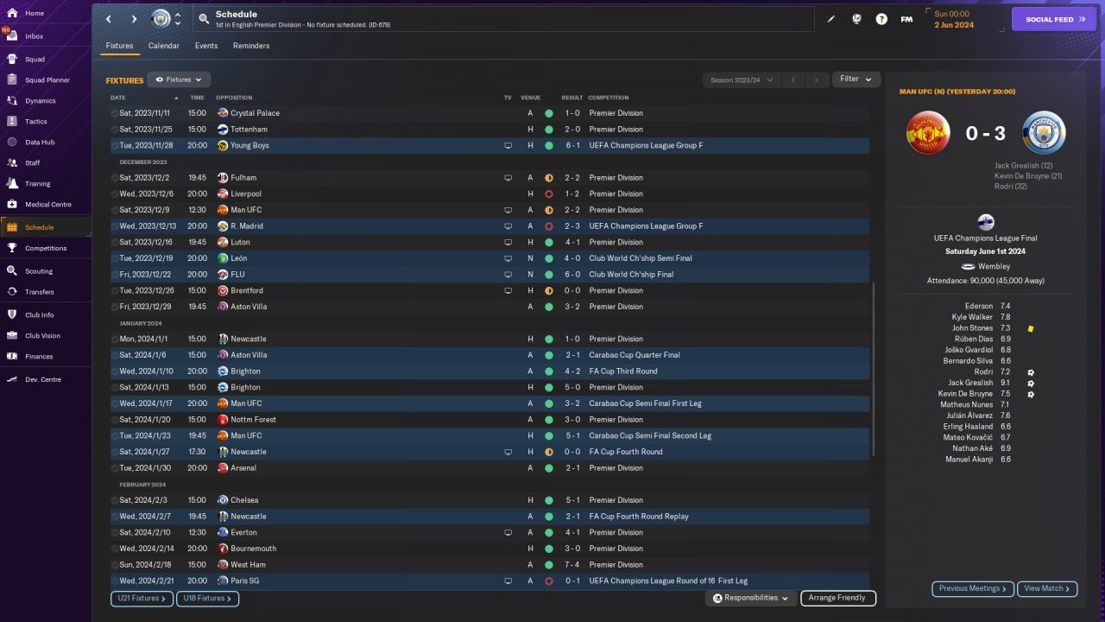Toggle the circle beside the Tue, 2024/1/30 fixture
Viewport: 1105px width, 622px height.
(115, 468)
